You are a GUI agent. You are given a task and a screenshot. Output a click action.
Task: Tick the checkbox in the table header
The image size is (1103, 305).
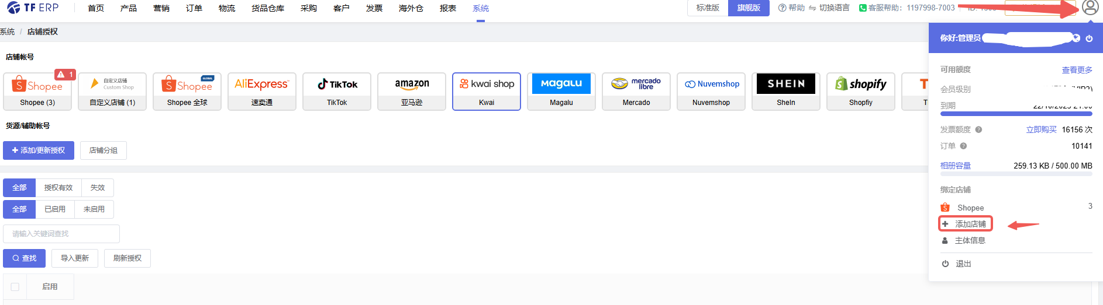click(15, 287)
